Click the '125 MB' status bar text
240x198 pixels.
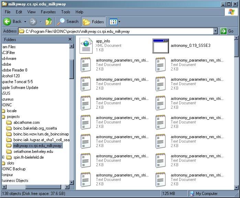click(x=169, y=194)
